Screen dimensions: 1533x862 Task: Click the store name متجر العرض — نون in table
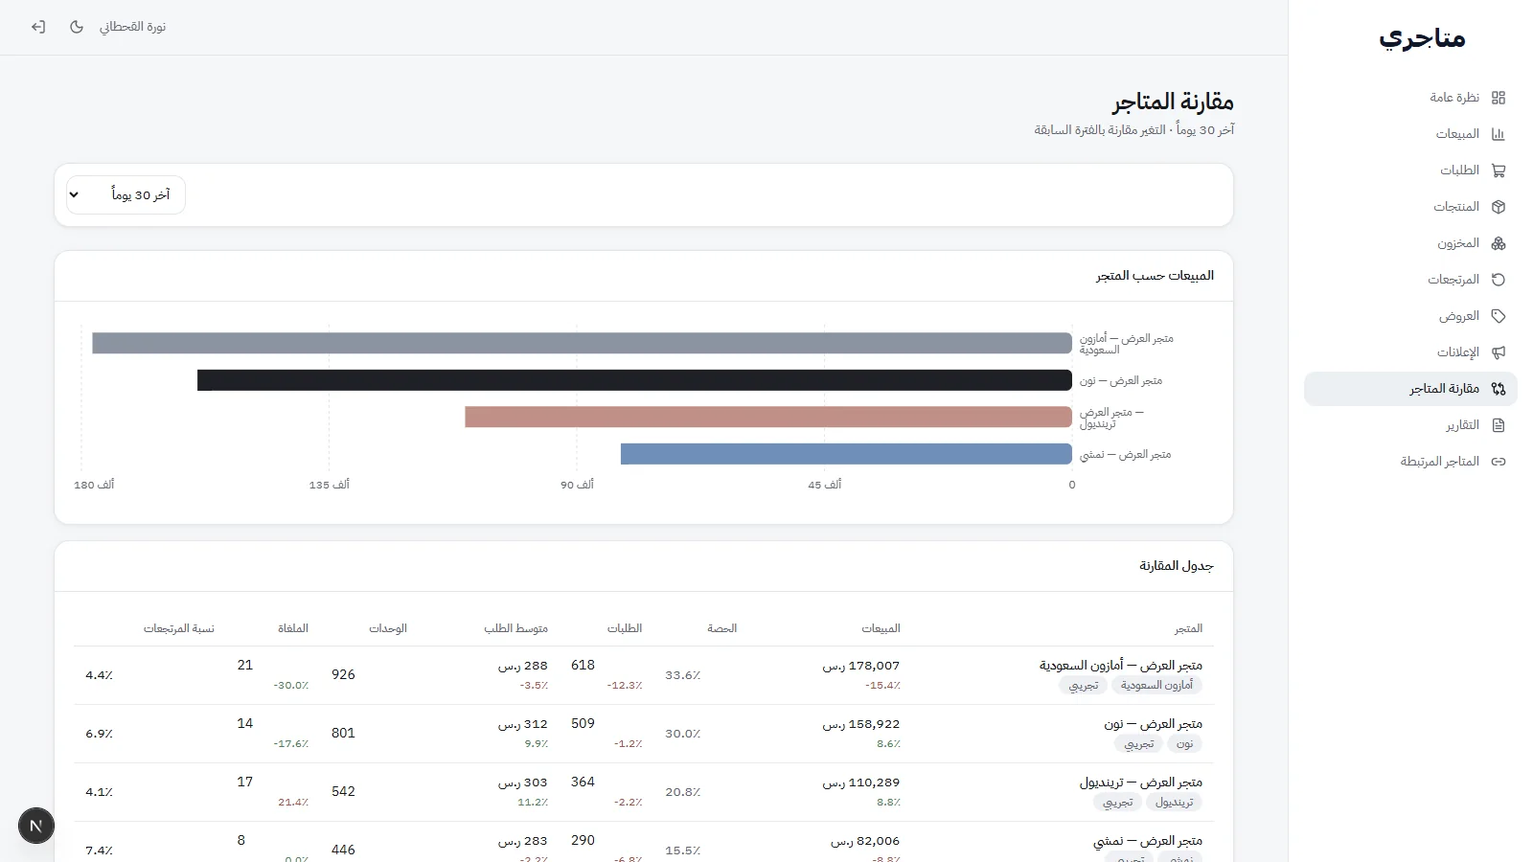coord(1153,724)
